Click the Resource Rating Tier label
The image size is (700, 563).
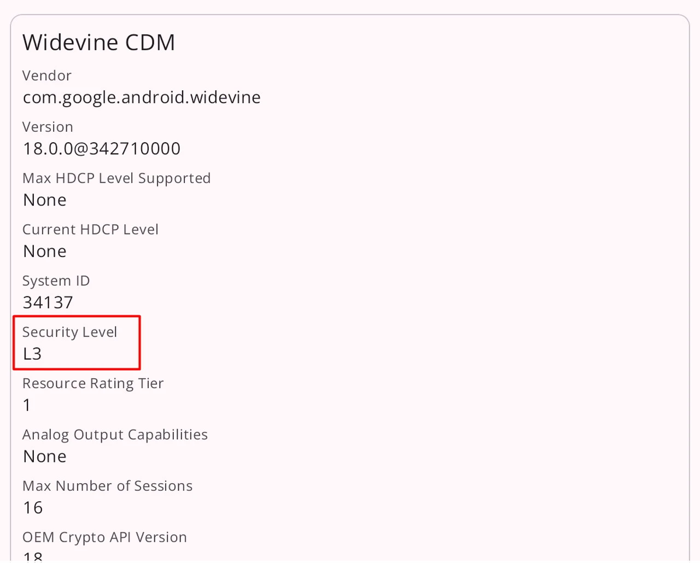tap(93, 383)
